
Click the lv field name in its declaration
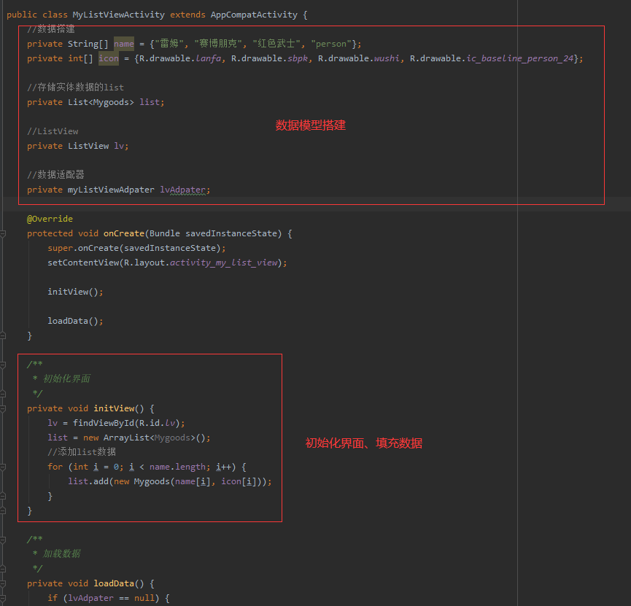(119, 146)
